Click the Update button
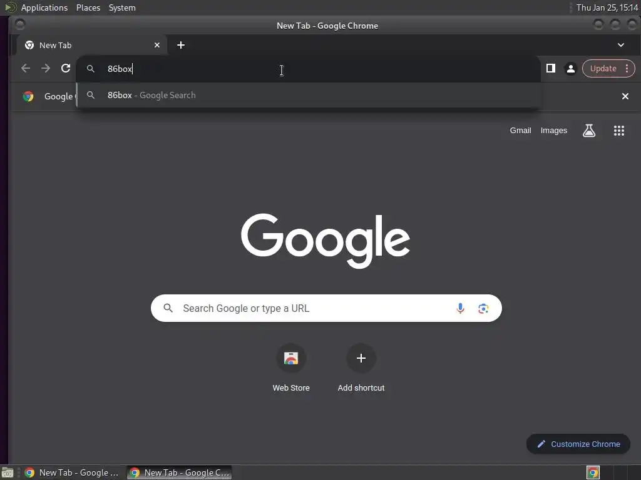This screenshot has height=480, width=641. point(603,69)
